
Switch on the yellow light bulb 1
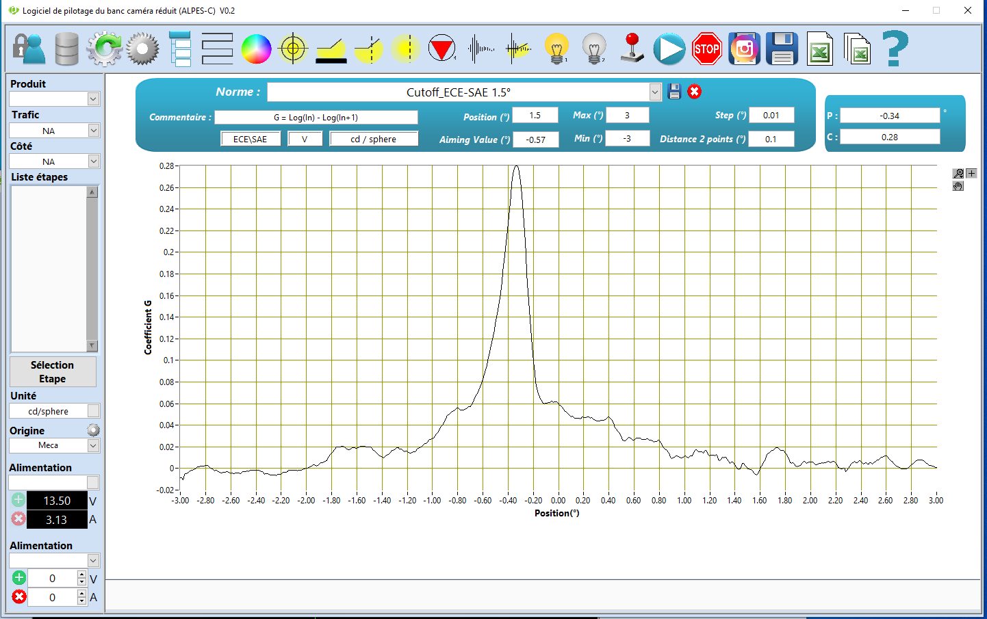[556, 49]
